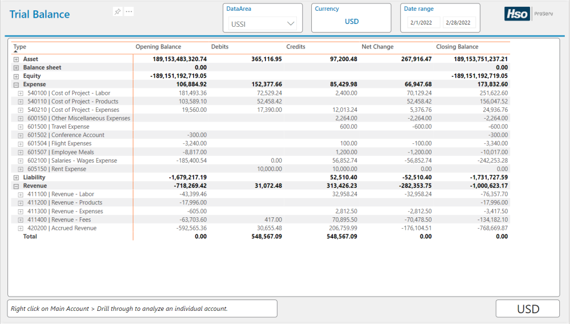
Task: Expand the Asset row
Action: [x=16, y=59]
